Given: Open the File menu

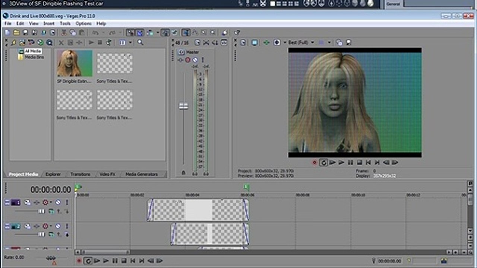Looking at the screenshot, I should coord(8,23).
